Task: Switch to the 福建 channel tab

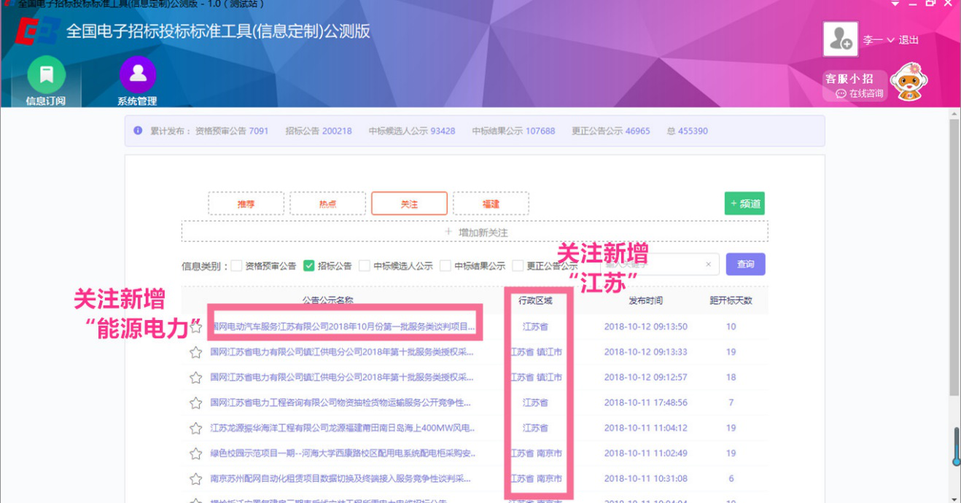Action: point(491,203)
